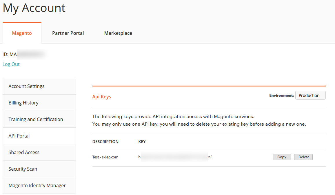Click the 'You may only use one API key' sentence

[x=199, y=124]
